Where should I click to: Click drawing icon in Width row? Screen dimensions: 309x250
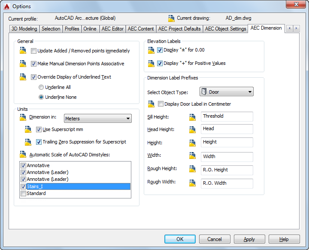pyautogui.click(x=192, y=155)
